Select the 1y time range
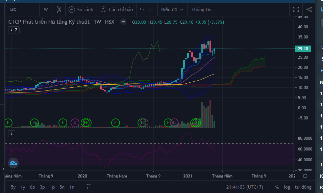This screenshot has height=193, width=323. coord(23,187)
